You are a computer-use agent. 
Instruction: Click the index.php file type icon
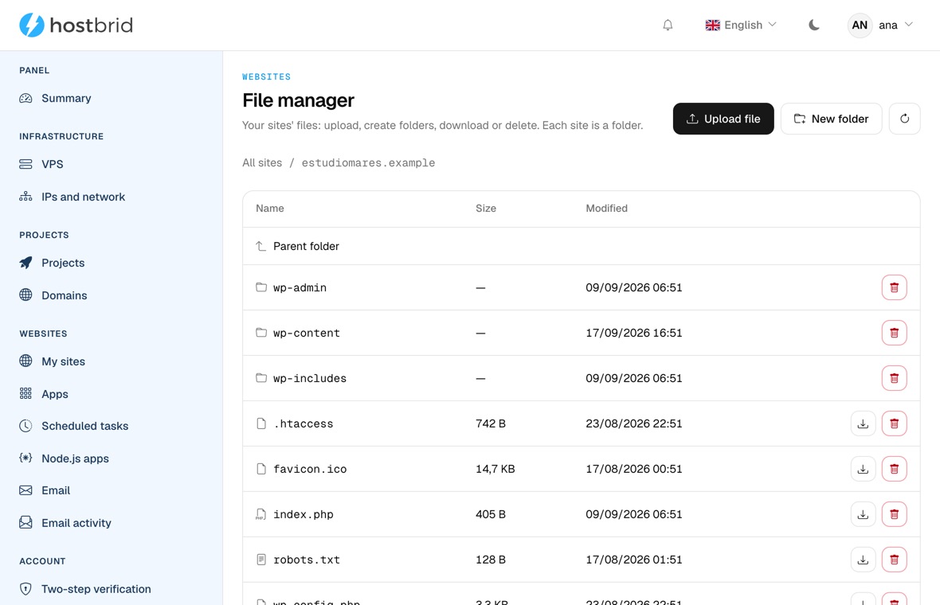[260, 514]
